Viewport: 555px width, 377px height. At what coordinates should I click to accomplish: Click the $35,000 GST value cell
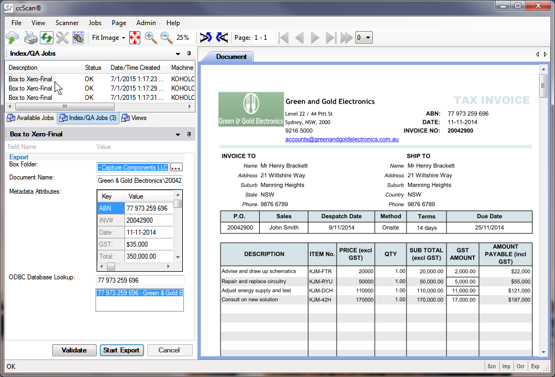click(149, 244)
